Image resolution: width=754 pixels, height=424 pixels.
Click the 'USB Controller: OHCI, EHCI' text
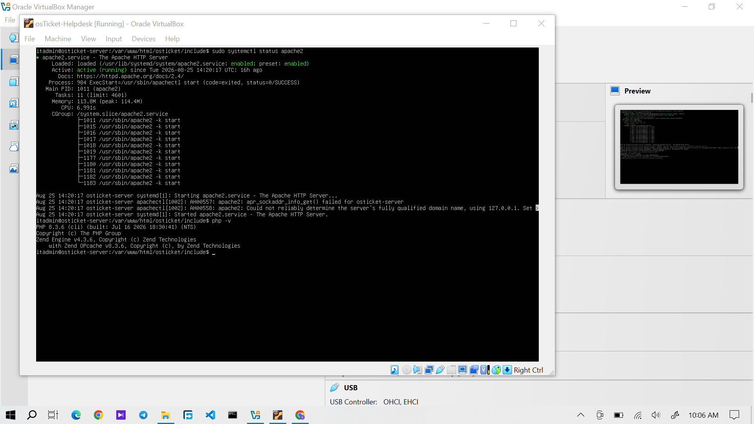(x=374, y=402)
